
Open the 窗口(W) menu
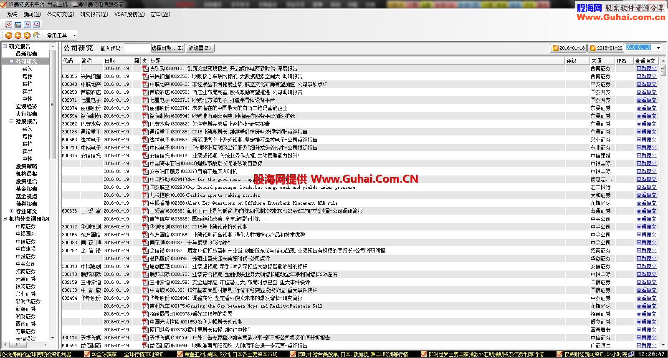161,14
